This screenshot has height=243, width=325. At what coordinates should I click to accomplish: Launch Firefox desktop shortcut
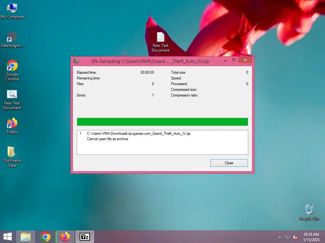pos(12,126)
